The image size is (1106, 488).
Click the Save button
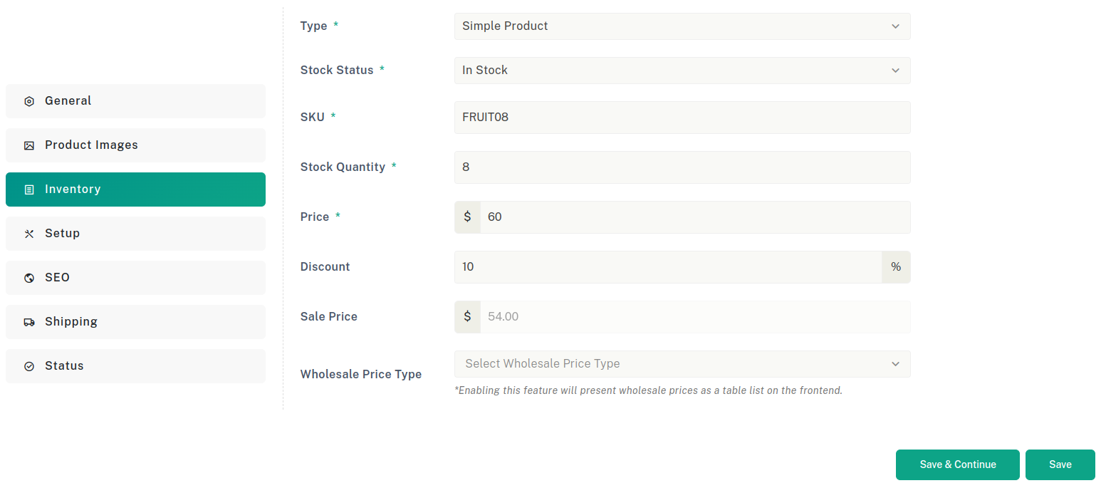1060,464
